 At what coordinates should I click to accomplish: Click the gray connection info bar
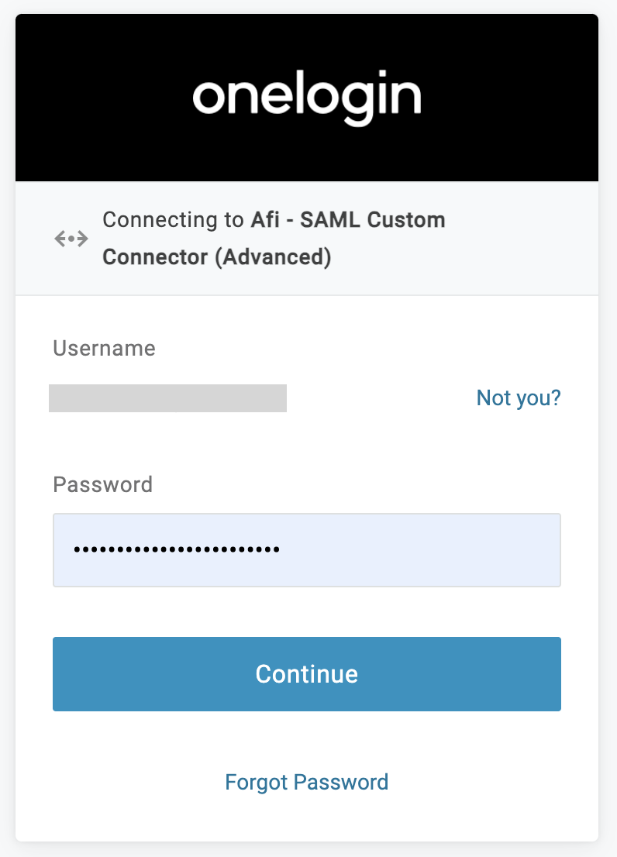[527, 239]
